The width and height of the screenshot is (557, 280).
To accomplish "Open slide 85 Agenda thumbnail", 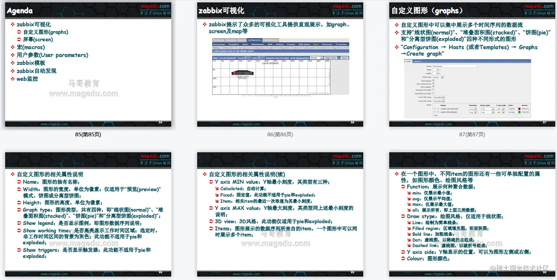I will pyautogui.click(x=88, y=64).
